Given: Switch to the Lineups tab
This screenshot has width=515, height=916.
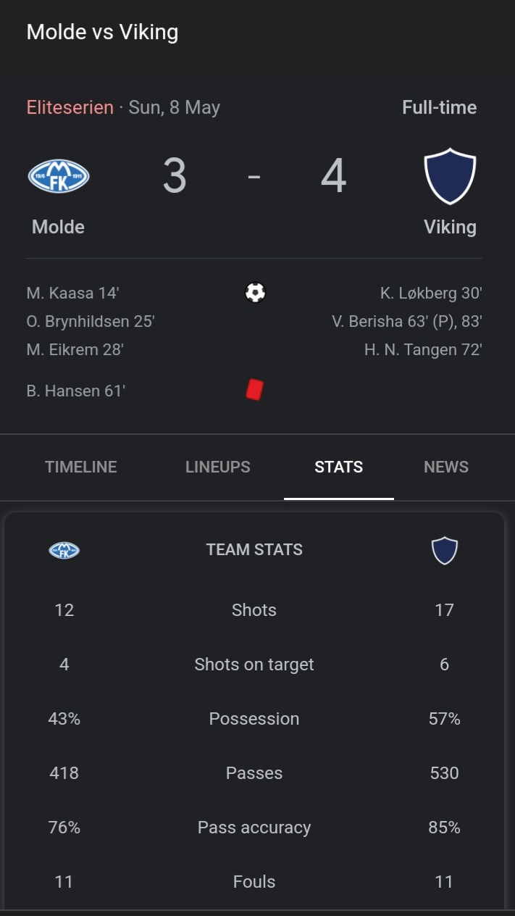Looking at the screenshot, I should point(218,467).
